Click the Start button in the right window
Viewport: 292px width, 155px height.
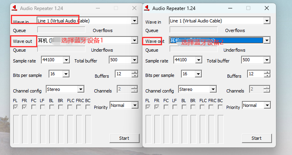tap(257, 138)
